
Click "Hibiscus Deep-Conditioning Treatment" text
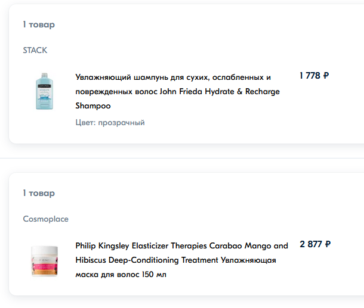coord(147,260)
